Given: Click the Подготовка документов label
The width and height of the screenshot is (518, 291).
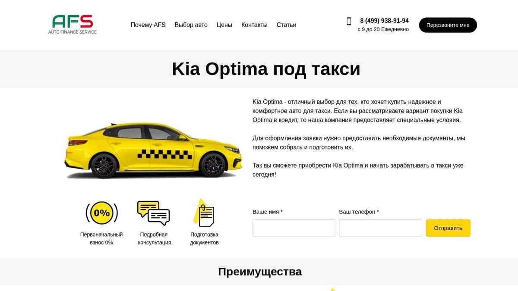Looking at the screenshot, I should (x=204, y=238).
